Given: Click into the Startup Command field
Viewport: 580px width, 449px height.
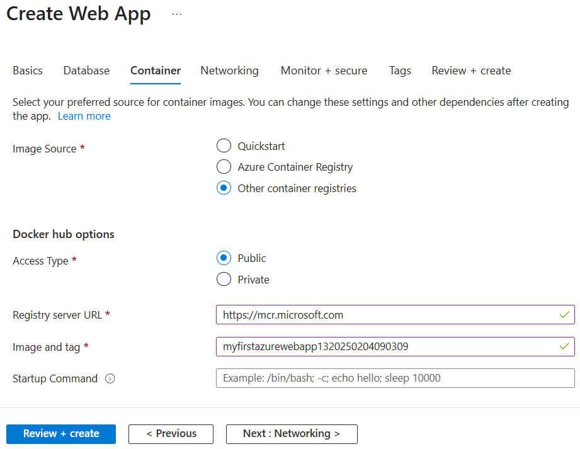Looking at the screenshot, I should click(x=395, y=378).
